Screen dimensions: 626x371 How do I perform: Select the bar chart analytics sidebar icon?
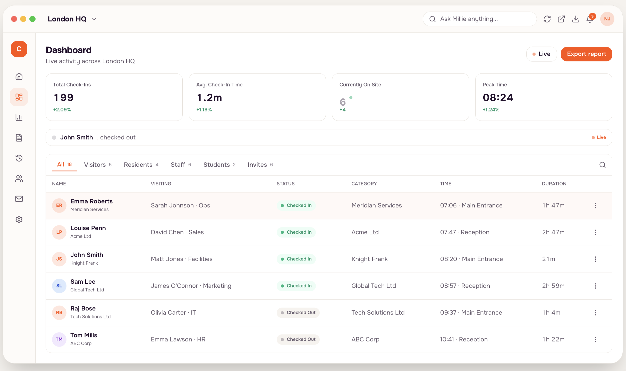[x=19, y=117]
